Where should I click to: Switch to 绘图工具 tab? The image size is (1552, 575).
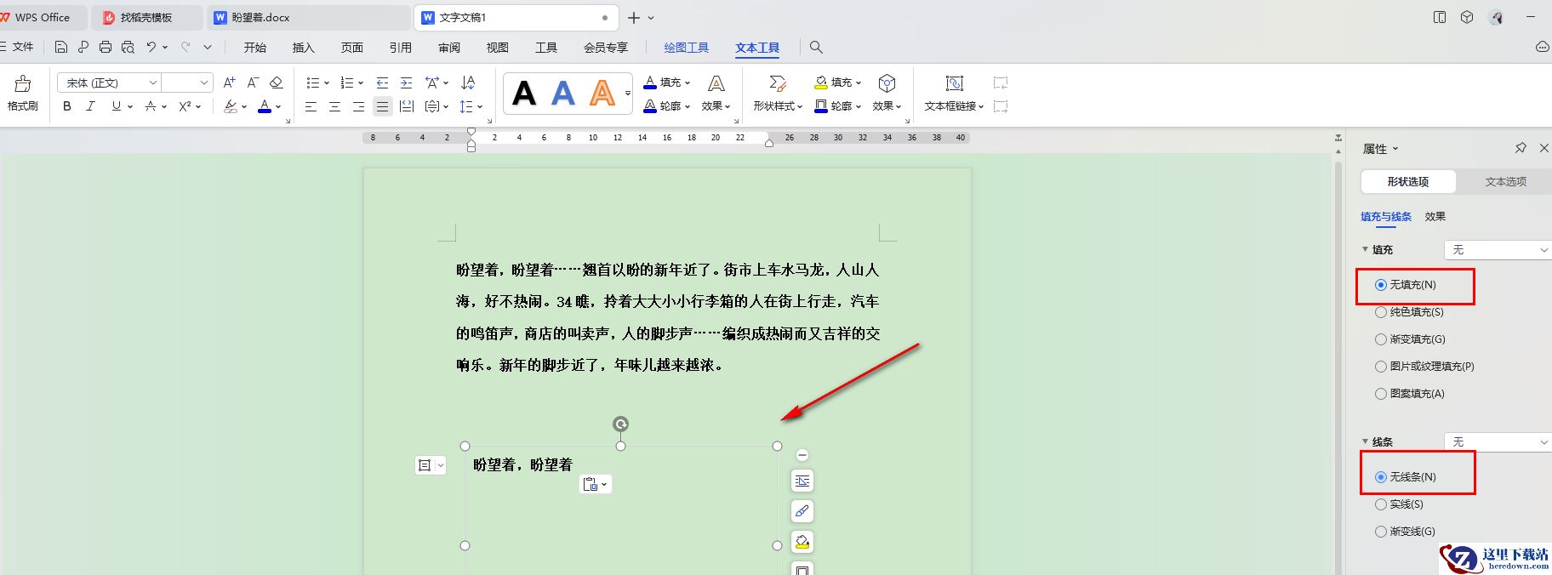(x=687, y=48)
